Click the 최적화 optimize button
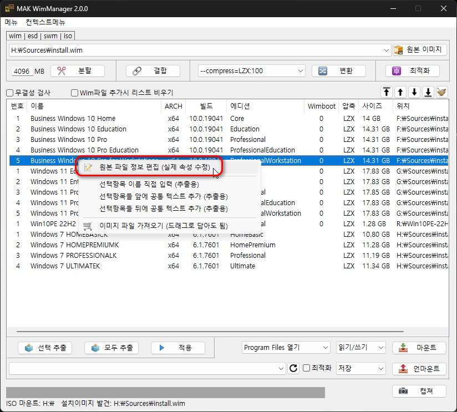The width and height of the screenshot is (457, 412). point(413,71)
